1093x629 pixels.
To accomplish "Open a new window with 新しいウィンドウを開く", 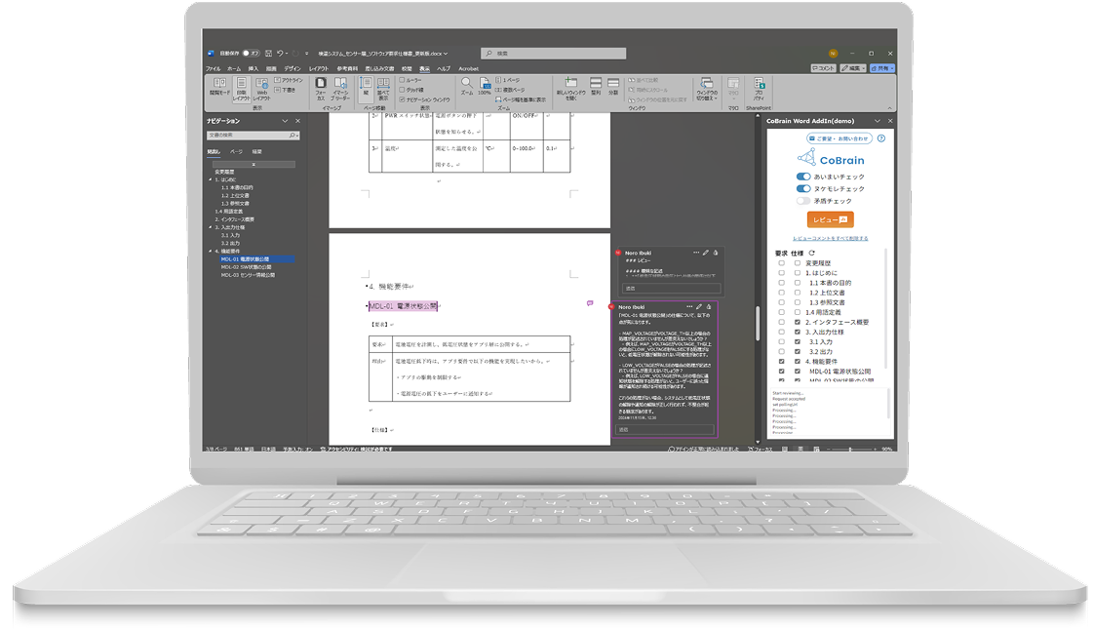I will 571,90.
